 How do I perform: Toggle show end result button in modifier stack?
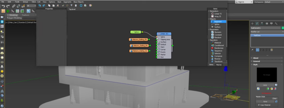(257, 50)
